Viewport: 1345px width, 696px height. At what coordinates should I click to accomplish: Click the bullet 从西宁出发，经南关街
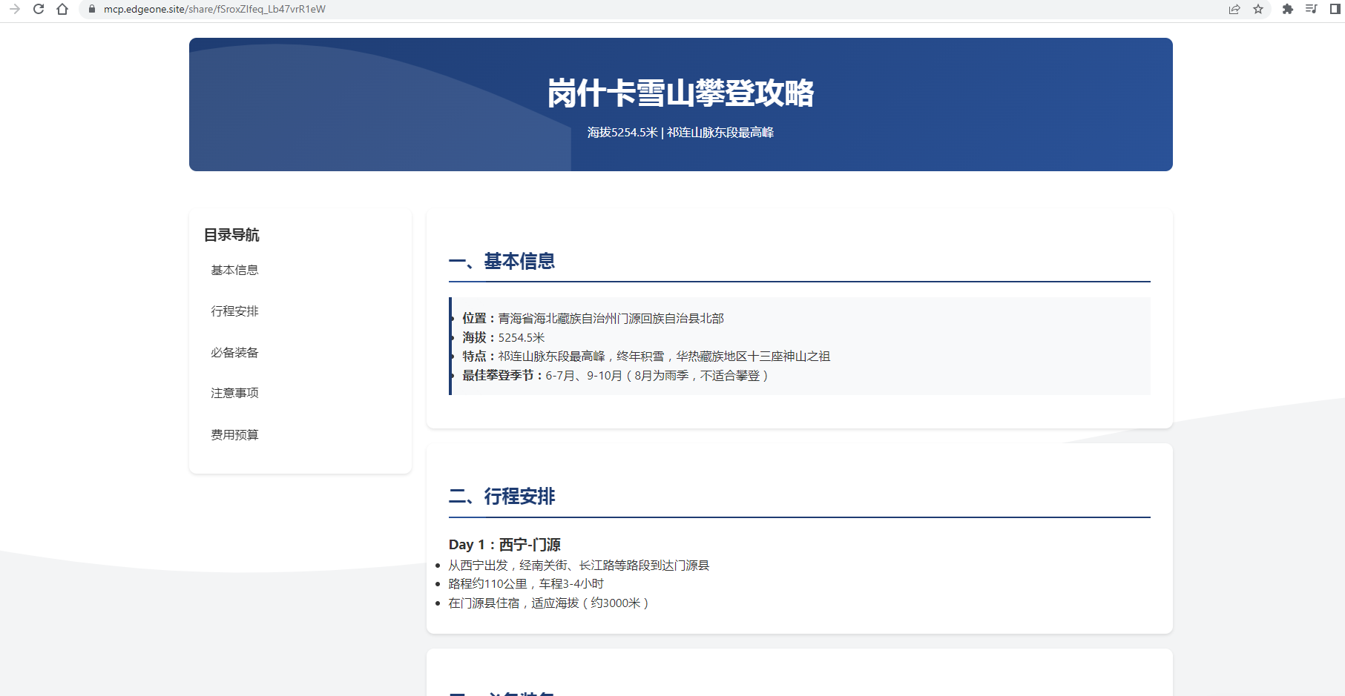click(579, 566)
